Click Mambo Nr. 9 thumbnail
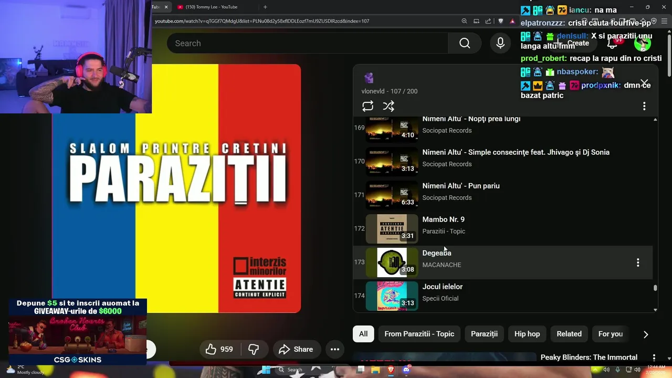Viewport: 672px width, 378px height. coord(392,229)
